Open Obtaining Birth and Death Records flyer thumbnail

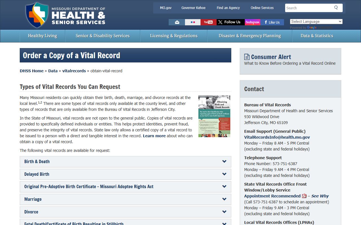tap(214, 116)
